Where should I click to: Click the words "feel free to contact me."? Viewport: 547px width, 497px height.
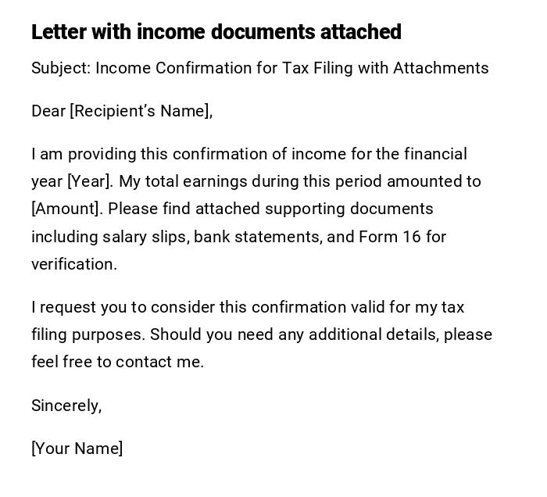click(117, 362)
